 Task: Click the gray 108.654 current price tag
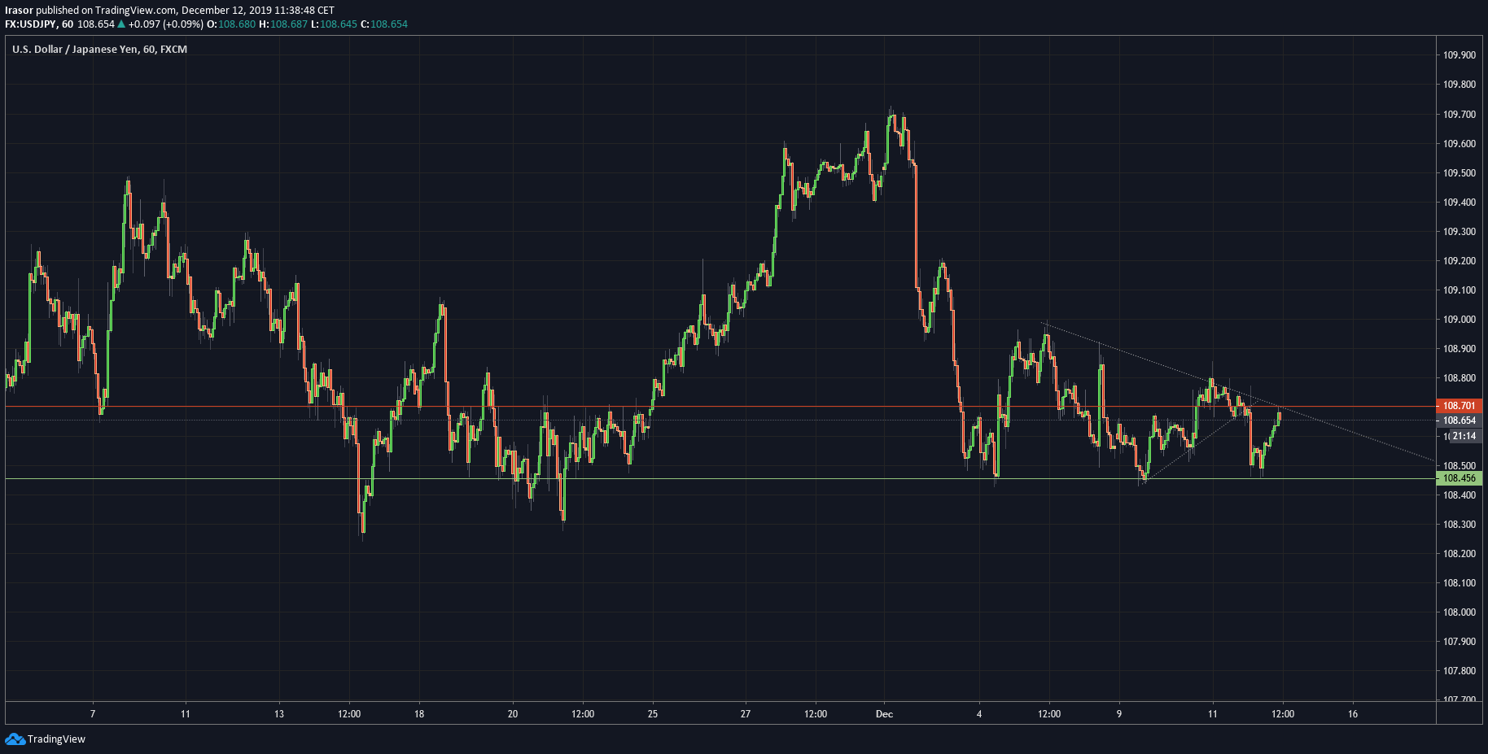1460,421
